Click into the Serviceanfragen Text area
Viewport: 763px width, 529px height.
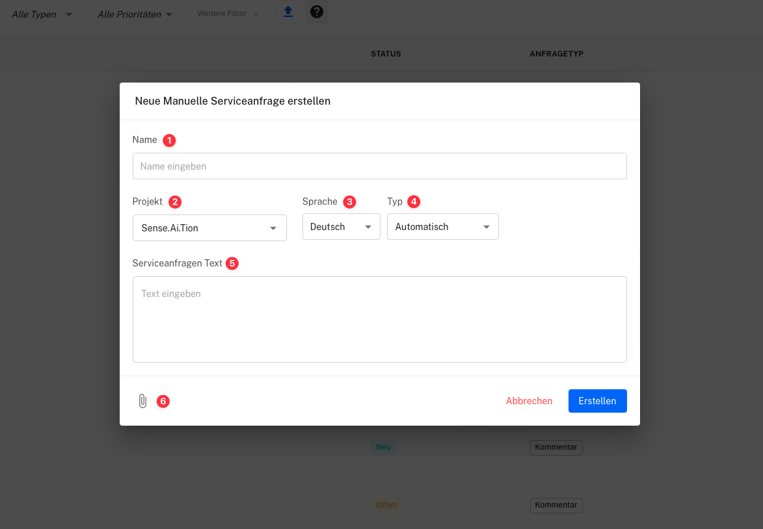(x=379, y=319)
